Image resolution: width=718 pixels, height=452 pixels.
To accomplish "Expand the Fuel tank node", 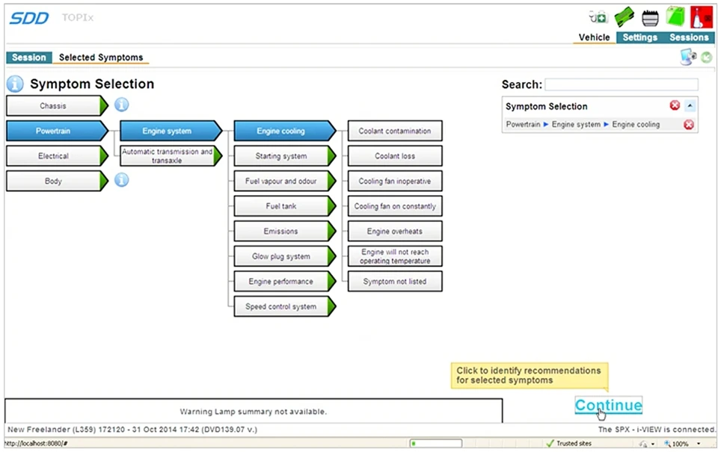I will pyautogui.click(x=285, y=206).
